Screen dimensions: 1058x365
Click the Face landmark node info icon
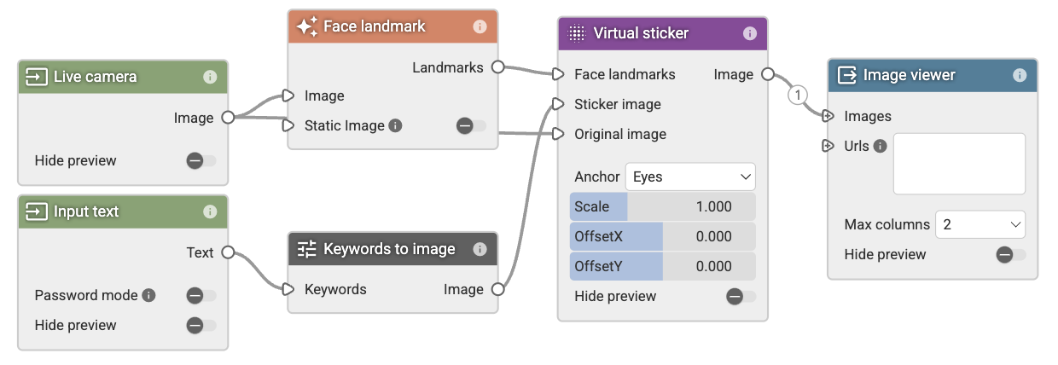pos(480,26)
